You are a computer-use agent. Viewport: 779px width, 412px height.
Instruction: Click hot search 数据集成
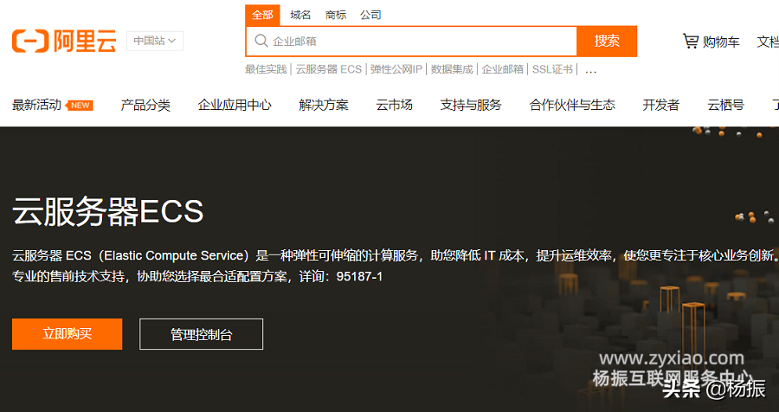pos(452,69)
